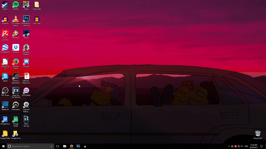This screenshot has height=149, width=266.
Task: Open the network status tray icon
Action: coord(239,146)
